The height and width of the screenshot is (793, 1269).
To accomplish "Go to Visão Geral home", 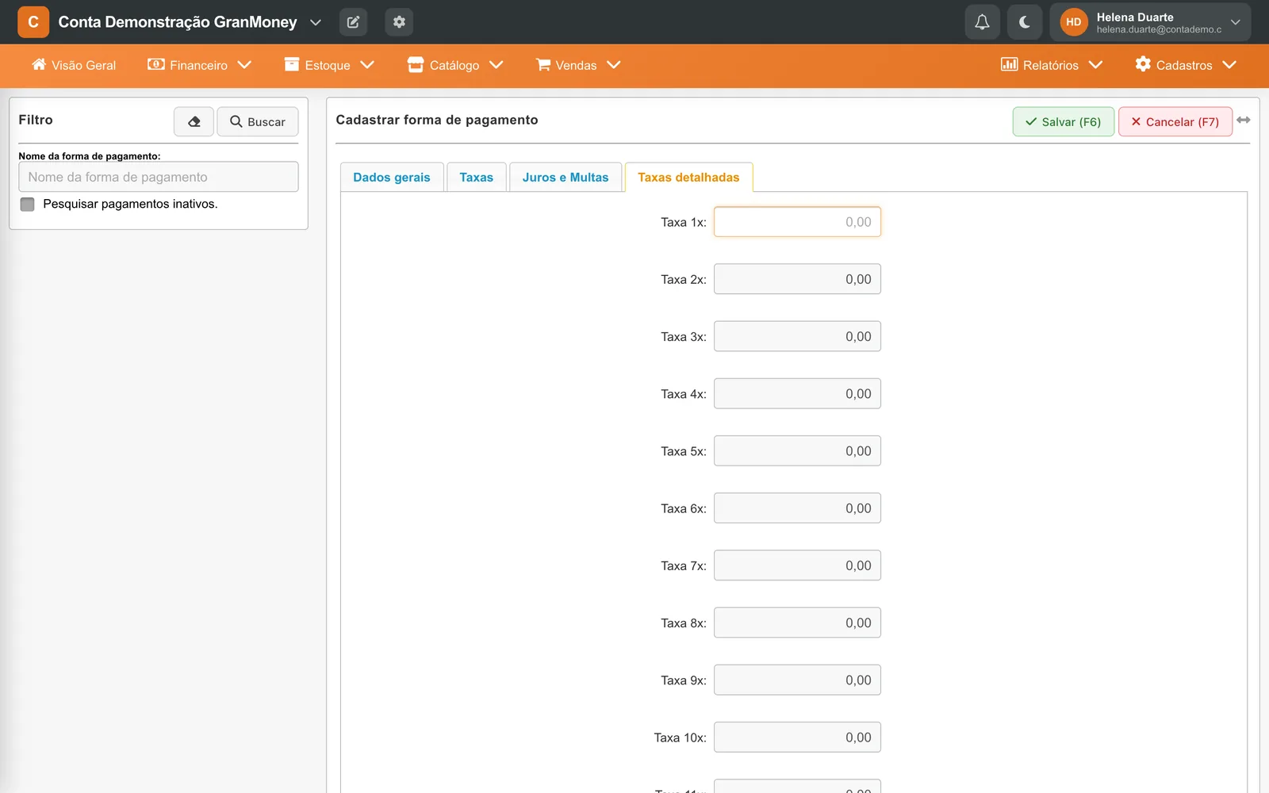I will (74, 65).
